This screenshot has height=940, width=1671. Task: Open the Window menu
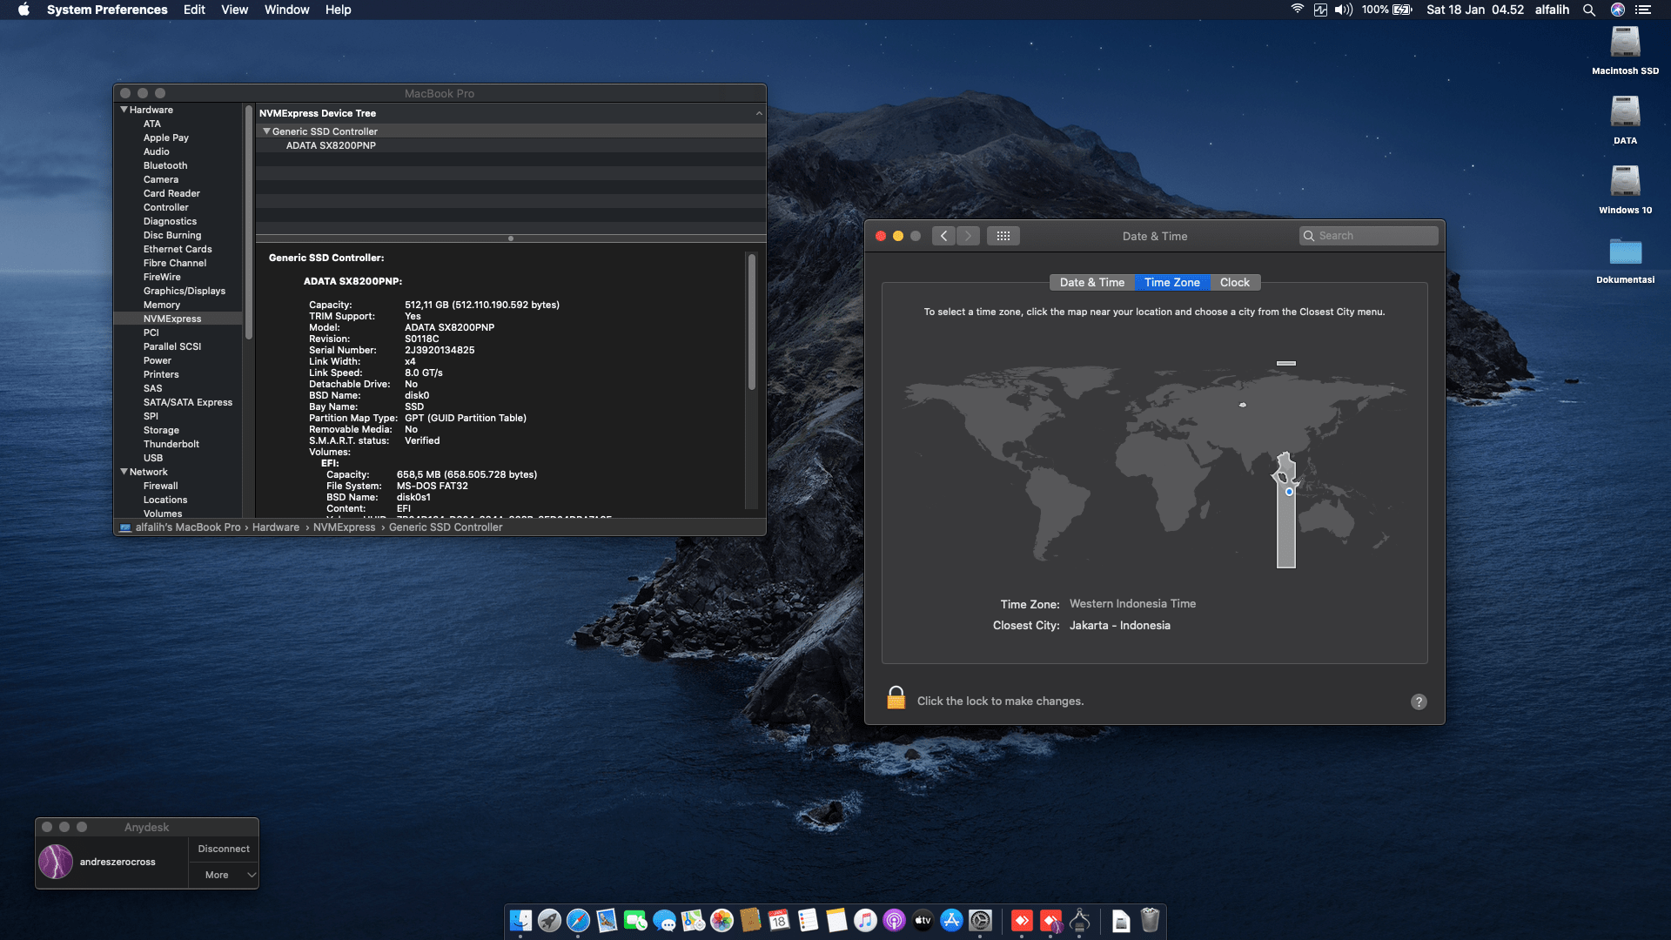coord(286,10)
